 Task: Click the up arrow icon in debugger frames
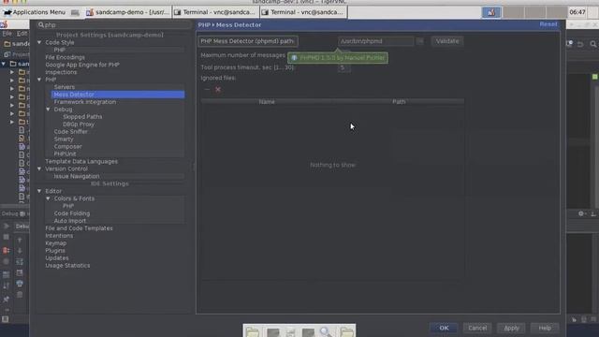20,240
